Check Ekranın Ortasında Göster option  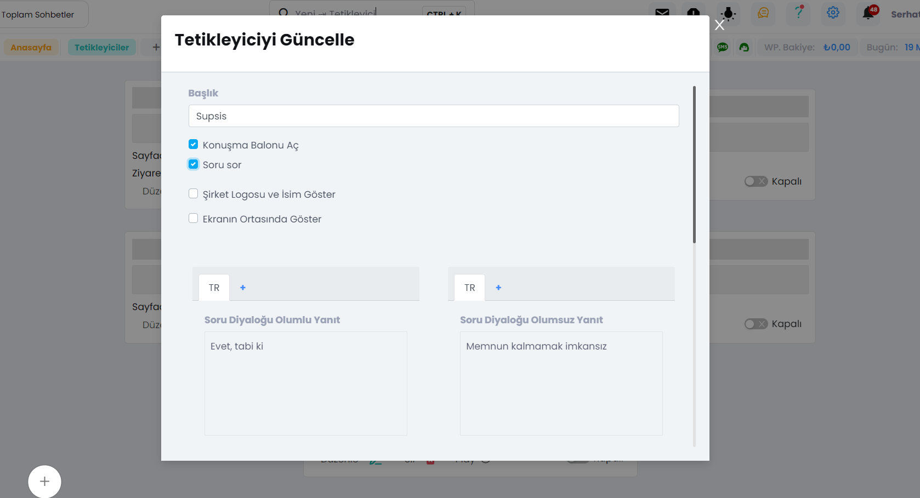(x=193, y=218)
